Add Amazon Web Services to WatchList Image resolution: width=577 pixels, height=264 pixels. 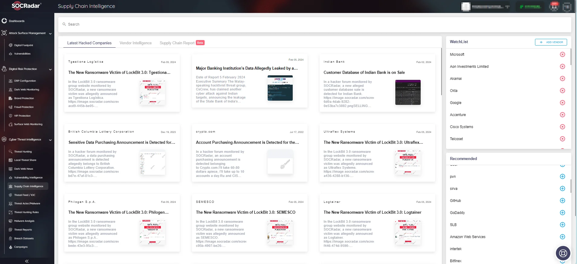pyautogui.click(x=563, y=237)
